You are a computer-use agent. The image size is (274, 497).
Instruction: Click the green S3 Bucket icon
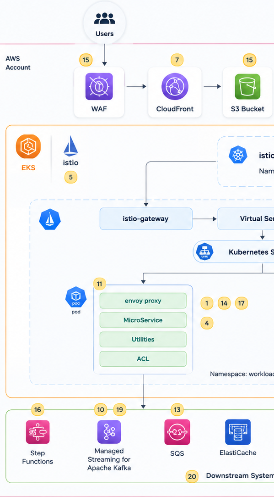247,87
